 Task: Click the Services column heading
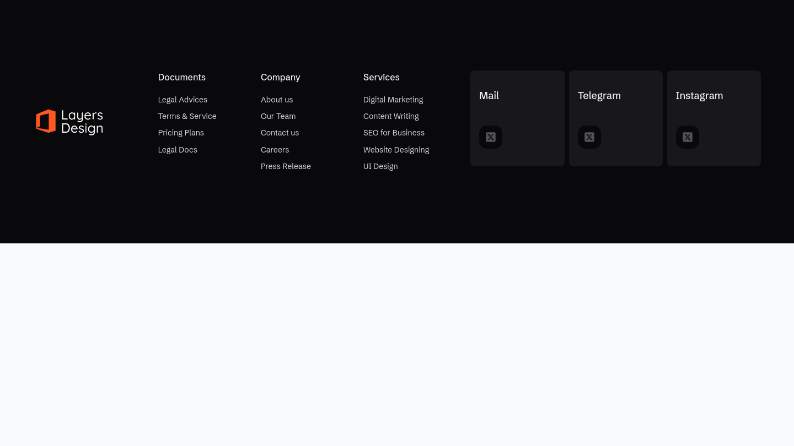tap(382, 77)
